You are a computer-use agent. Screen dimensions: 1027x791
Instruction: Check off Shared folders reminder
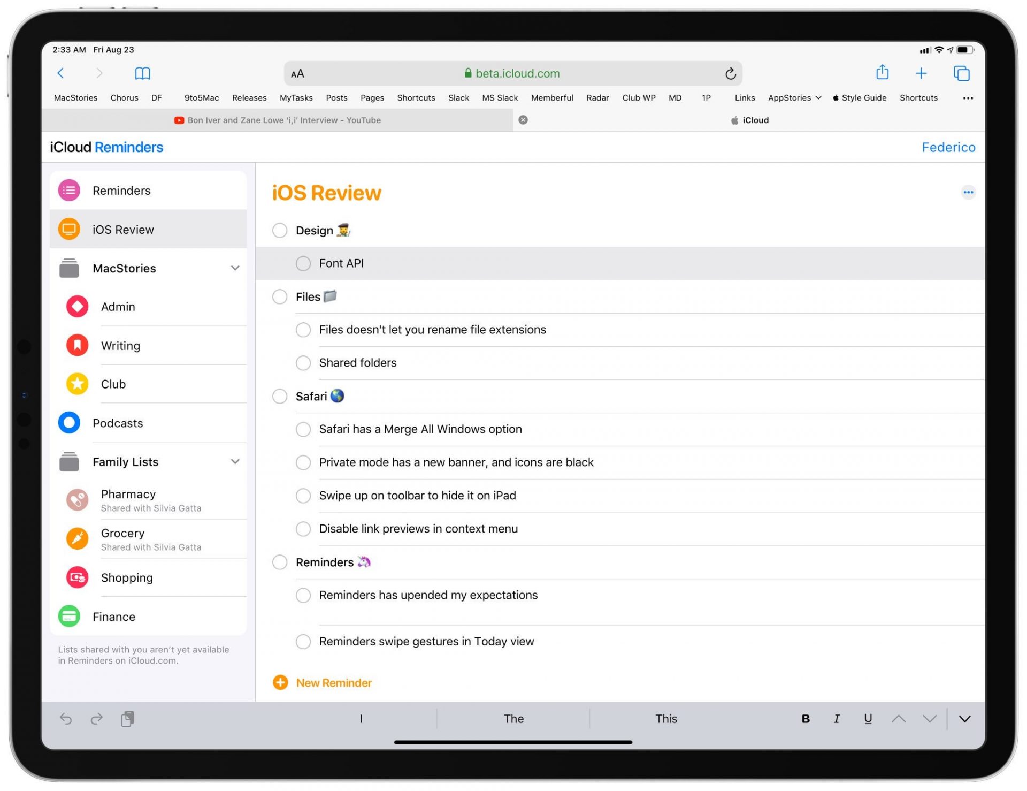click(x=303, y=363)
